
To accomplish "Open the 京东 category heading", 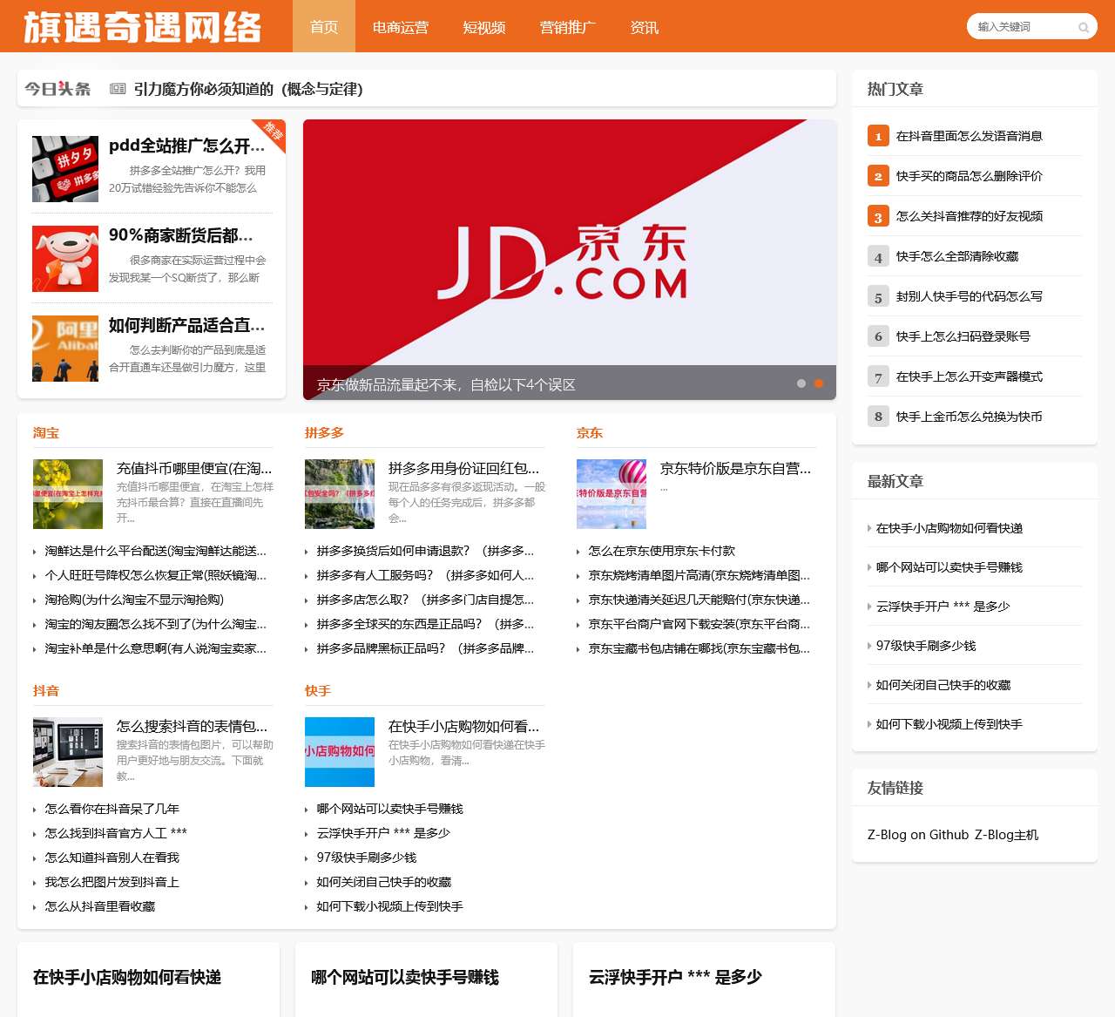I will pos(590,433).
